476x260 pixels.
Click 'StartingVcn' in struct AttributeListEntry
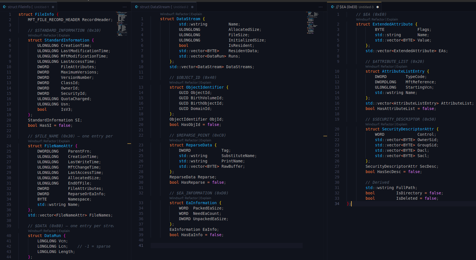pos(419,87)
